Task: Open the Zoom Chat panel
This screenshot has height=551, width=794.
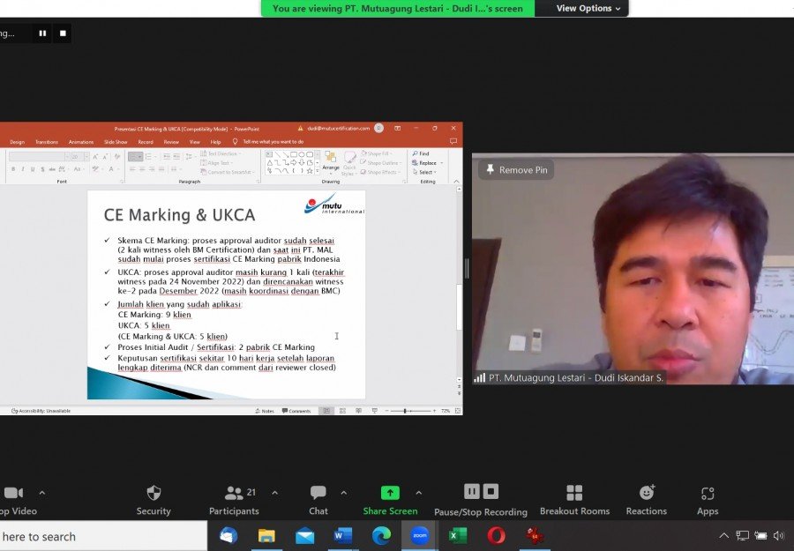Action: (318, 501)
